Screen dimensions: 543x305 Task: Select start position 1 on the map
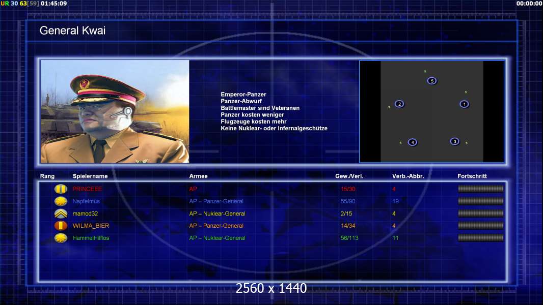464,104
